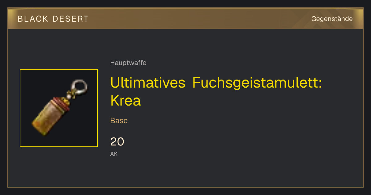Click the attack value 20
Image resolution: width=371 pixels, height=195 pixels.
pyautogui.click(x=117, y=142)
